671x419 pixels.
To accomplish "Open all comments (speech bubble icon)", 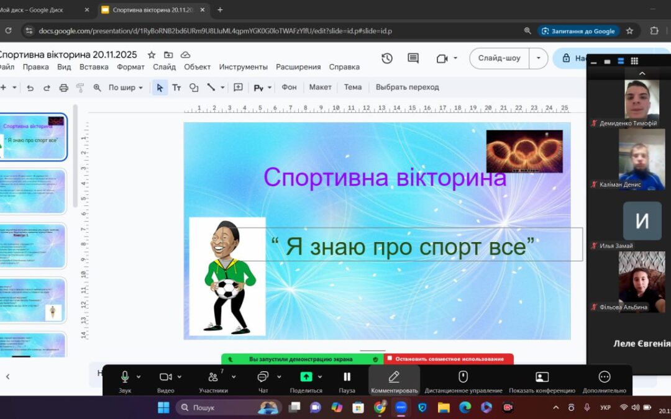I will [413, 58].
